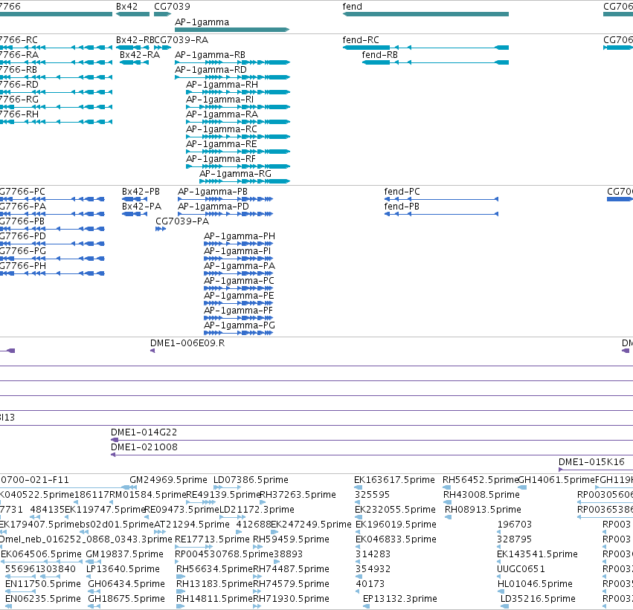Click transcript AP-1gamma-RG
The height and width of the screenshot is (610, 633).
(235, 174)
